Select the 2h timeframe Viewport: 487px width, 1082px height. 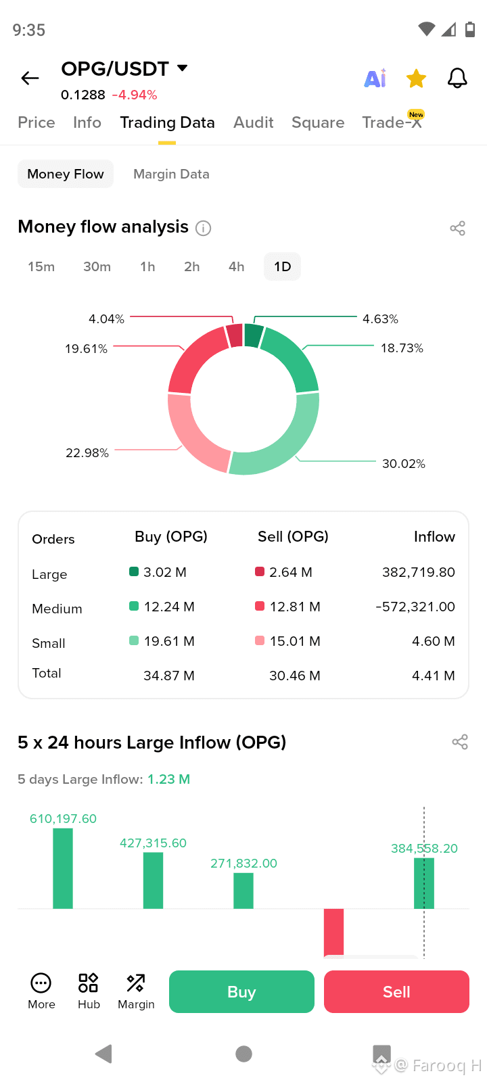[192, 266]
